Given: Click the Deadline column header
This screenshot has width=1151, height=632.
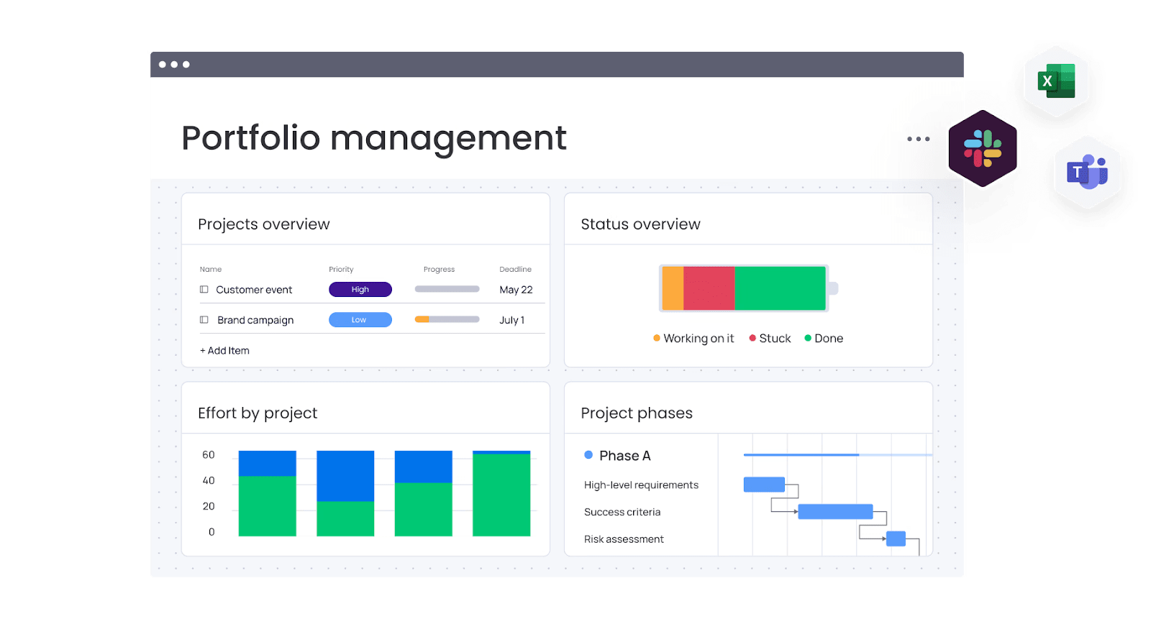Looking at the screenshot, I should tap(516, 270).
